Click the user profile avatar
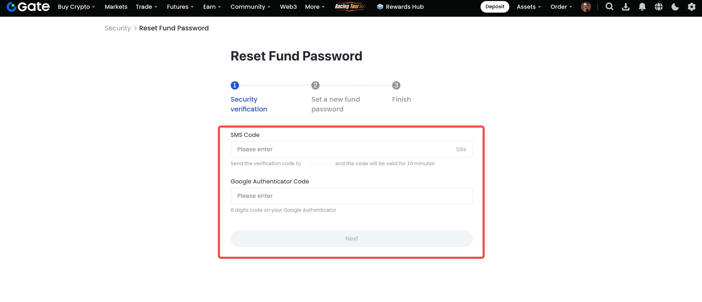This screenshot has height=302, width=702. [x=586, y=7]
